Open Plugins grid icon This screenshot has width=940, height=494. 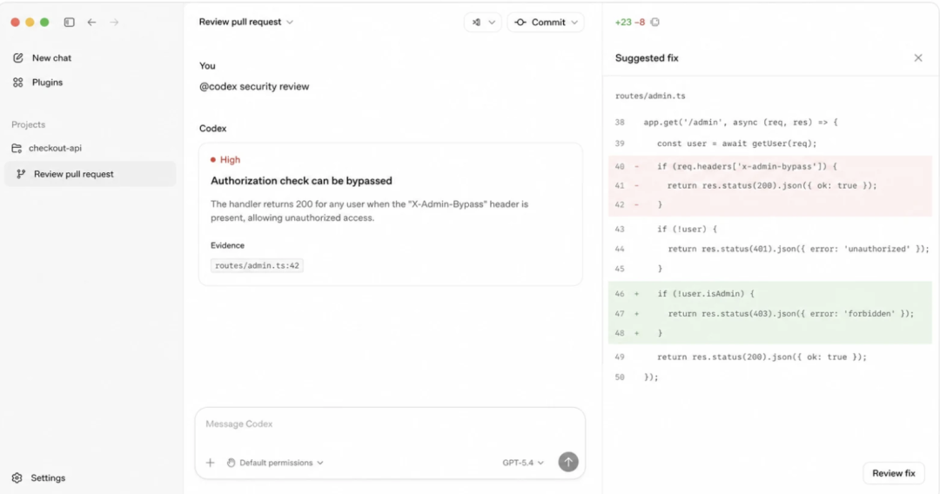coord(18,83)
